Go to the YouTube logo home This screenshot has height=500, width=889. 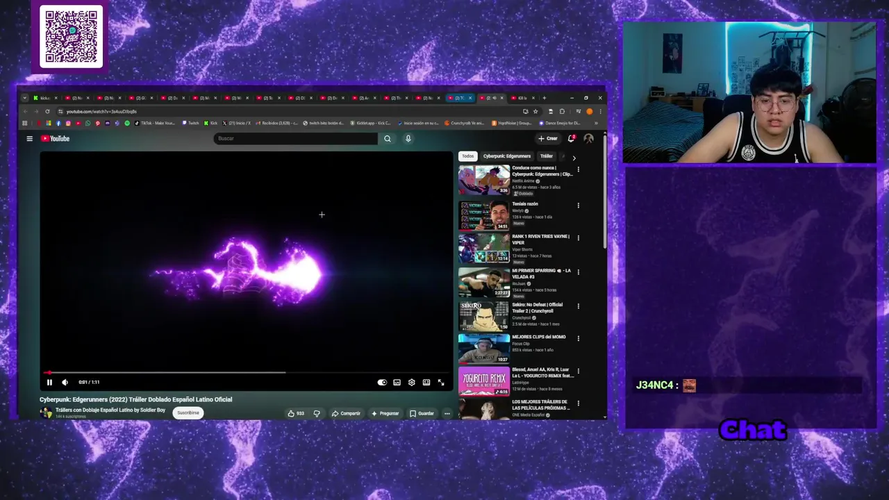point(55,139)
